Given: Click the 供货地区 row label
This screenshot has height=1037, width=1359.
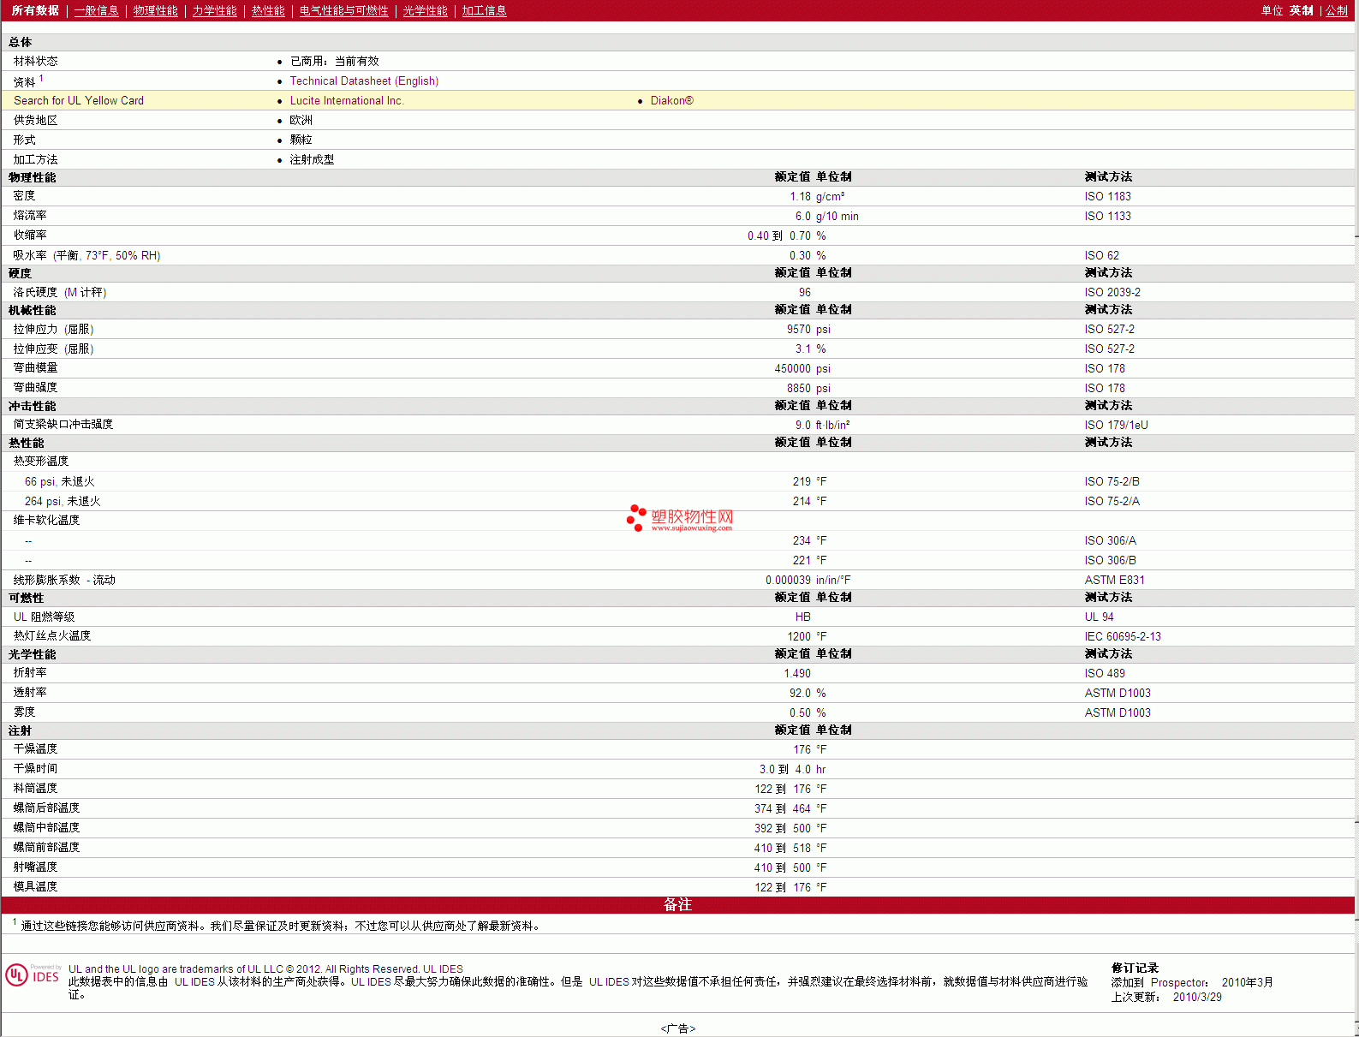Looking at the screenshot, I should coord(35,121).
